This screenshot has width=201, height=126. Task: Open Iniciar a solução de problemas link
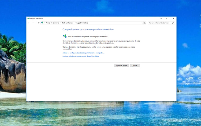coord(81,56)
